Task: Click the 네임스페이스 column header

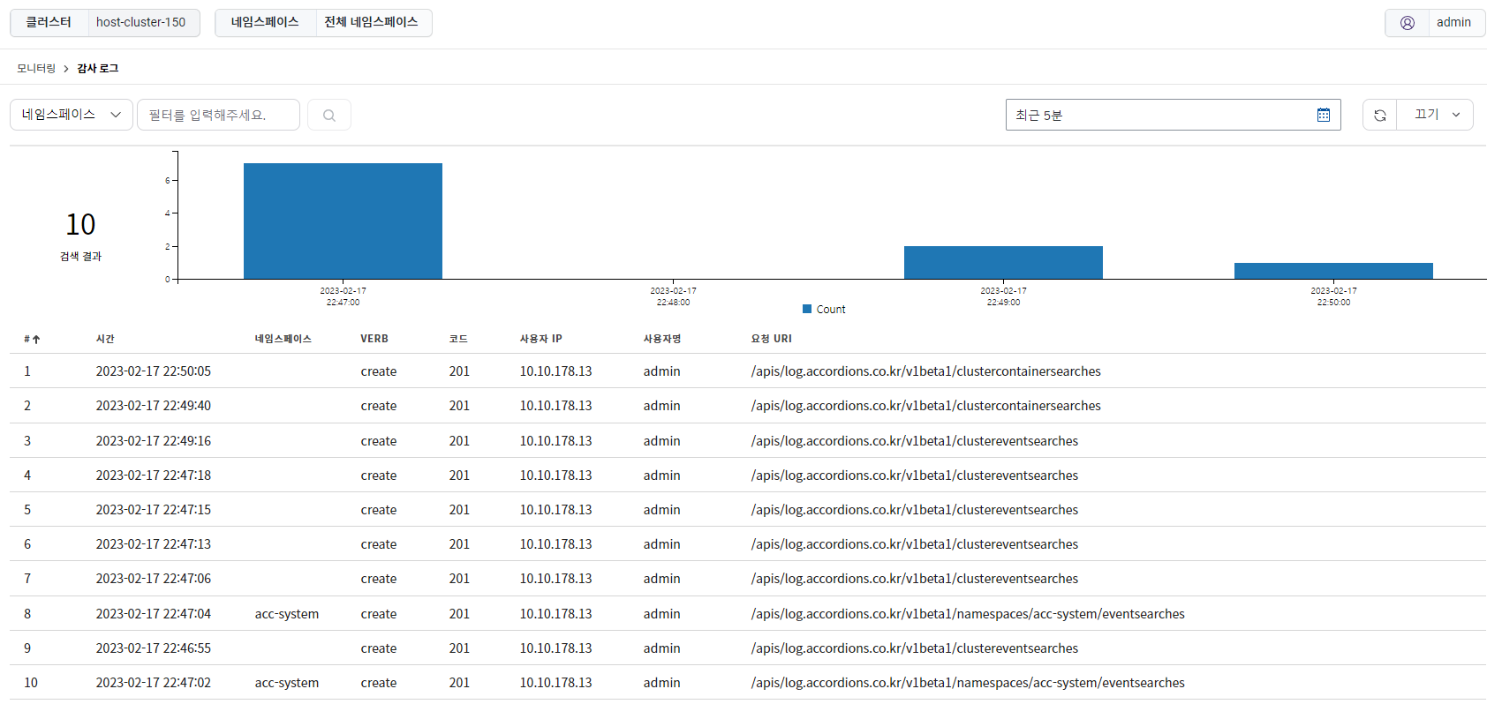Action: click(x=283, y=339)
